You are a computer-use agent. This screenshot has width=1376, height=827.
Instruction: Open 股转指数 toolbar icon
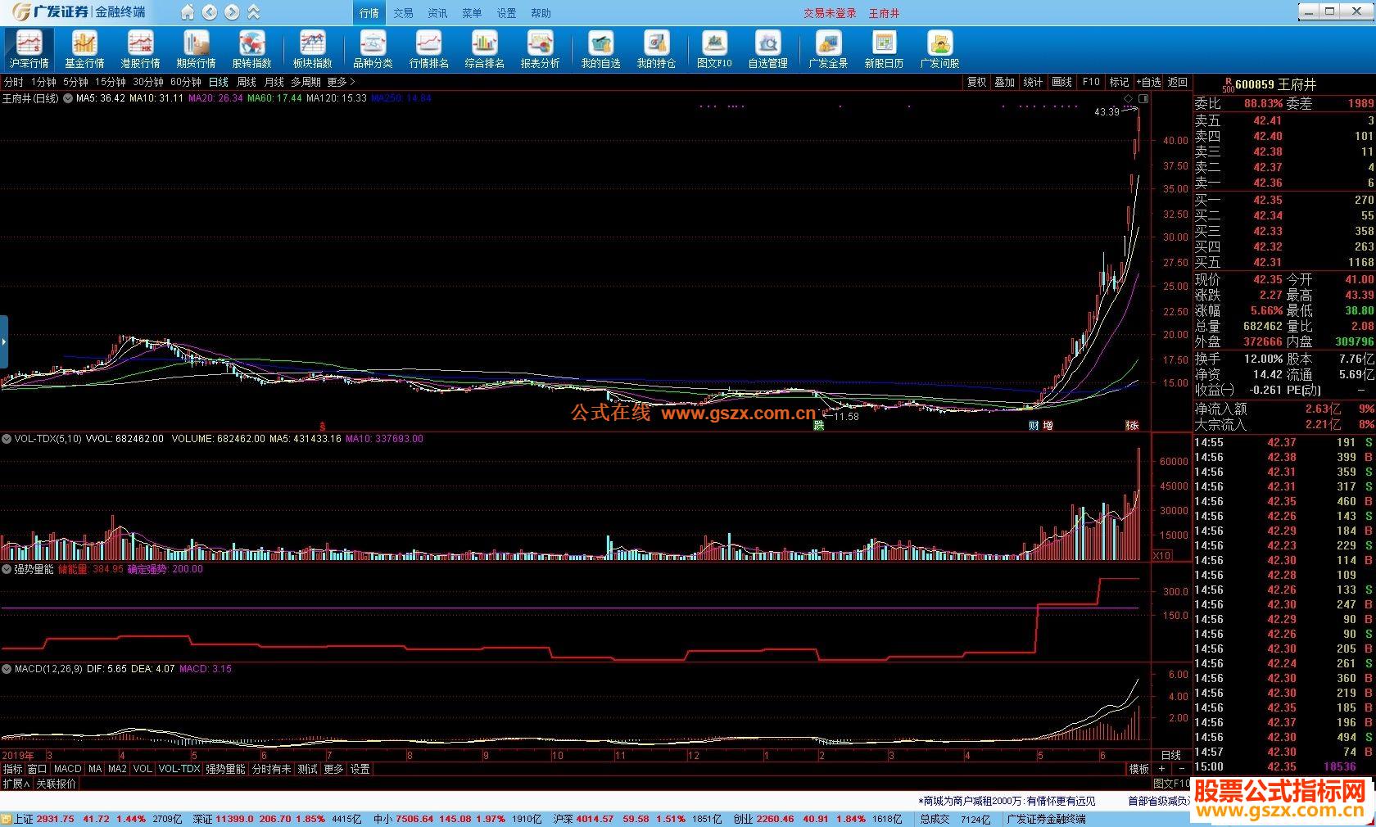coord(251,49)
